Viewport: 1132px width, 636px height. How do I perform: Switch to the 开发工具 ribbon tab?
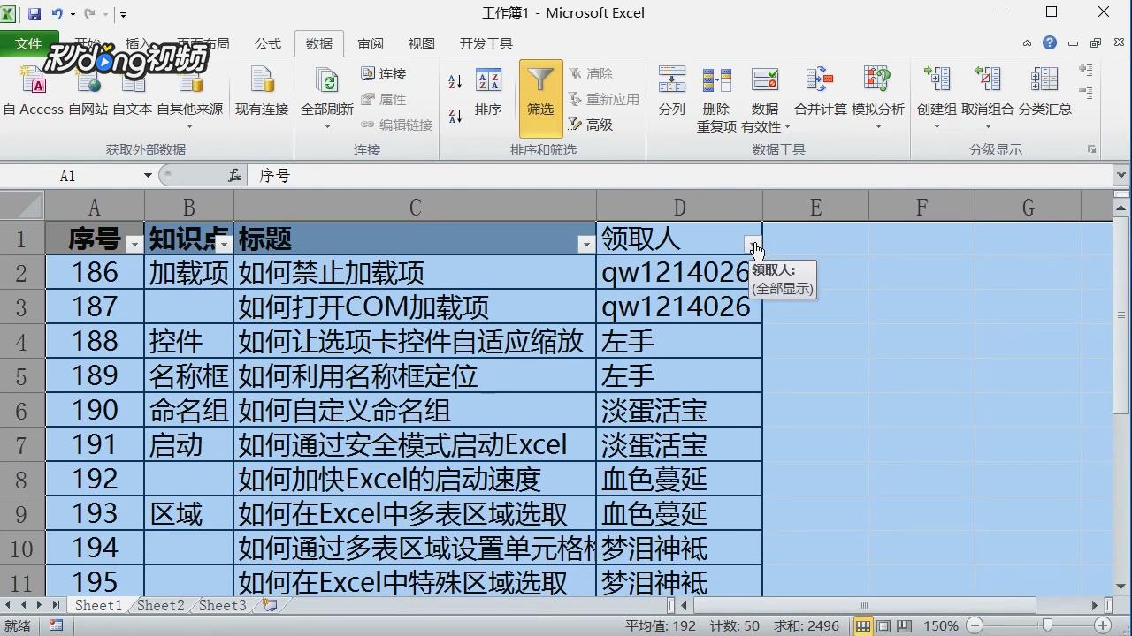[x=486, y=43]
